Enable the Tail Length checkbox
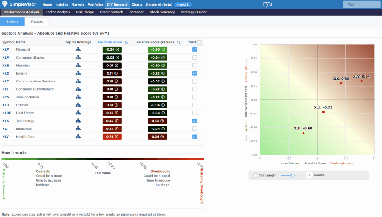The height and width of the screenshot is (217, 382). click(x=256, y=175)
